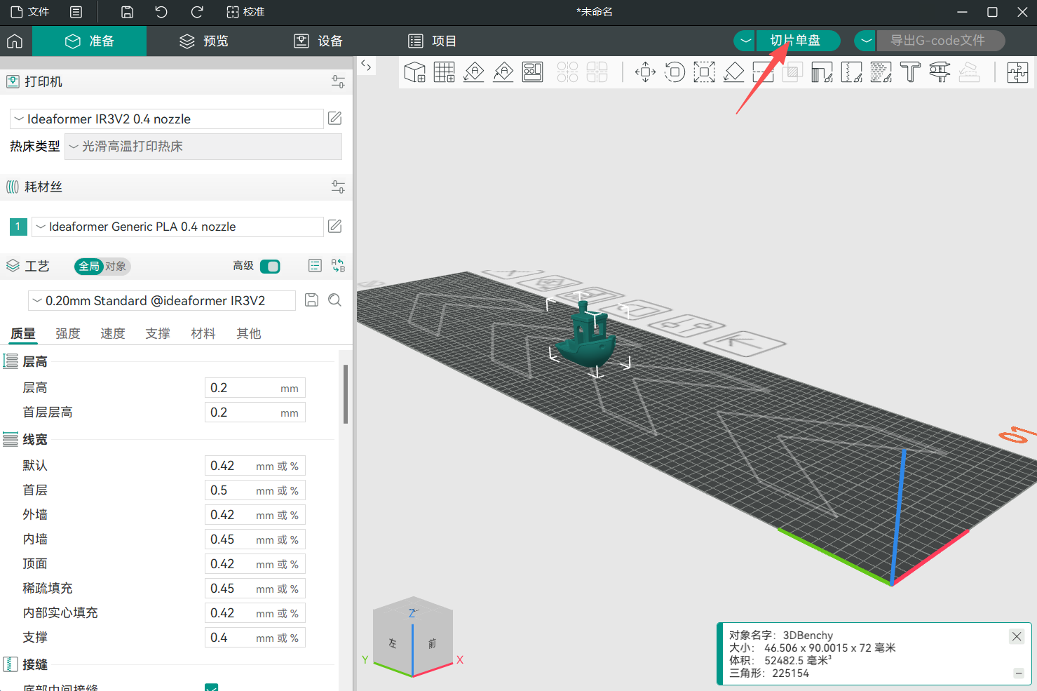Viewport: 1037px width, 691px height.
Task: Open the 文件 menu
Action: click(x=30, y=12)
